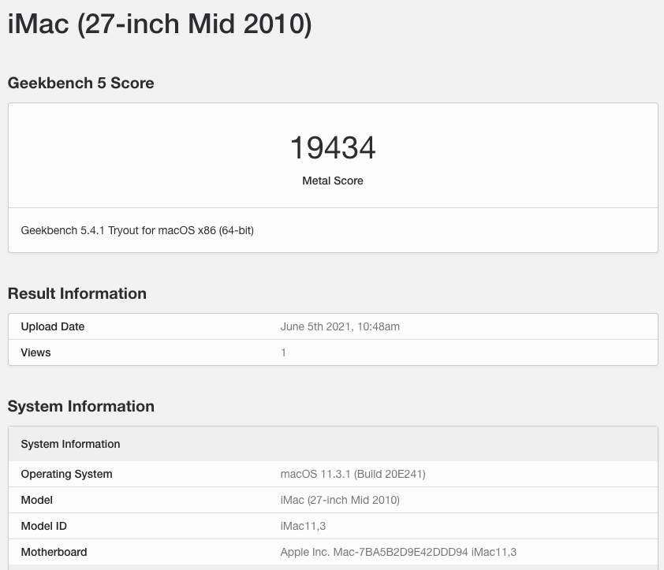
Task: Click the macOS 11.3.1 build value
Action: point(353,474)
